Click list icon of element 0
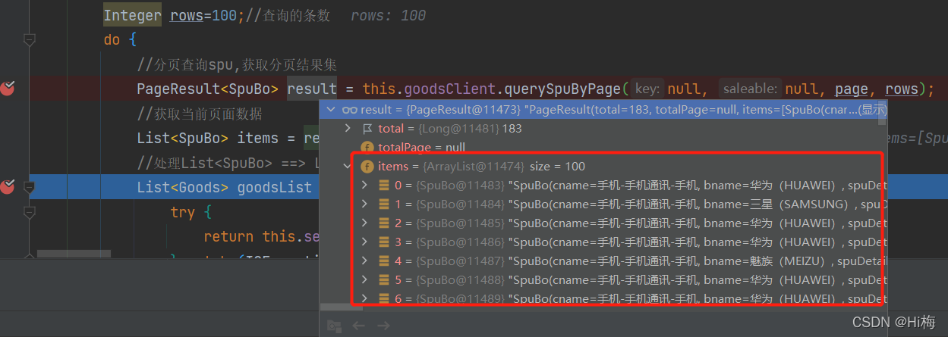The image size is (948, 337). [384, 186]
